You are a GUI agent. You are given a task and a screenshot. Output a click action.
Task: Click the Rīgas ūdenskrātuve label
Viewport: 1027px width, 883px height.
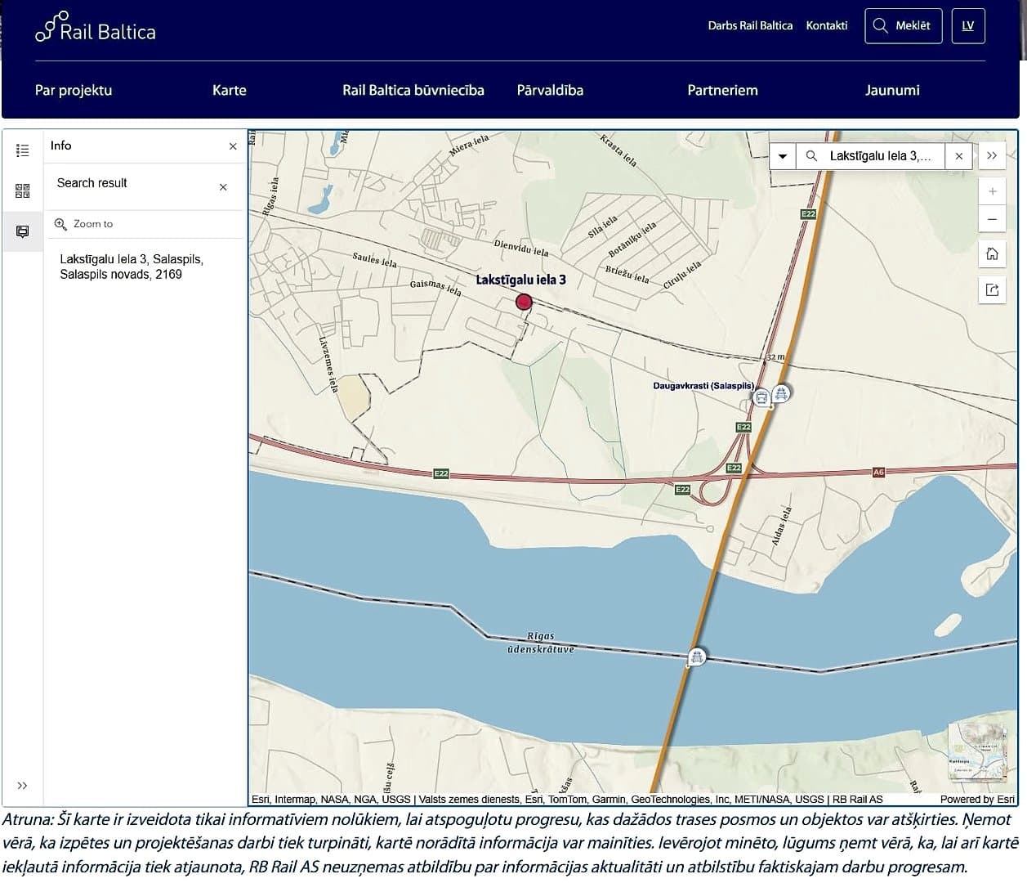540,643
